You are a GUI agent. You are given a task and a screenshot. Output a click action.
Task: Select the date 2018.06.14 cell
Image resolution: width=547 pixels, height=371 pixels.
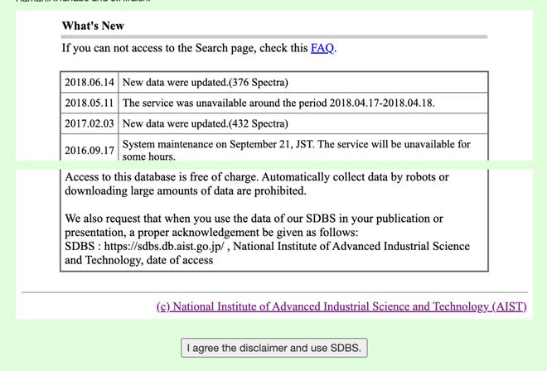[90, 82]
